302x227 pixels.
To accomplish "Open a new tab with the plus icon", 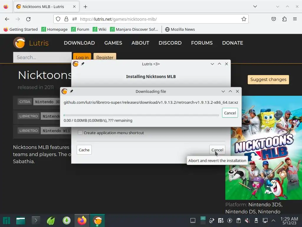I will coord(85,7).
